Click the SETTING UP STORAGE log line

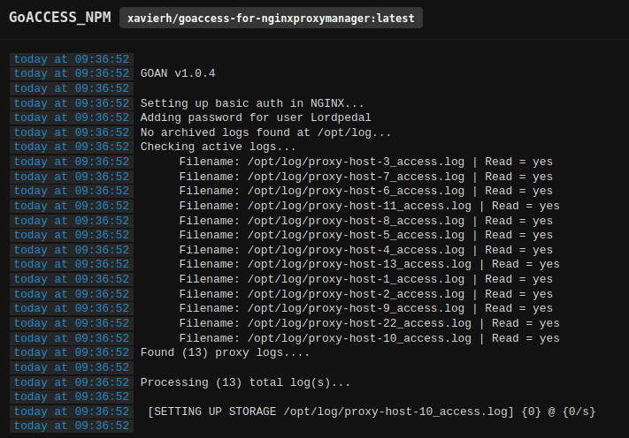(x=372, y=412)
